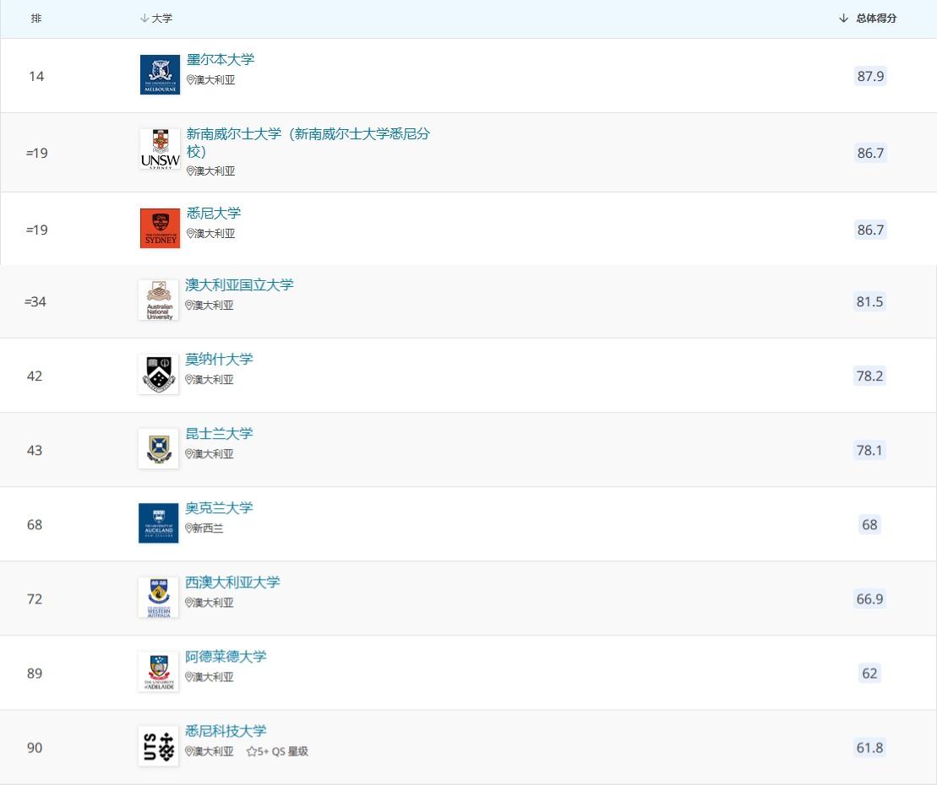937x785 pixels.
Task: Click the UNSW crest logo
Action: pos(158,149)
